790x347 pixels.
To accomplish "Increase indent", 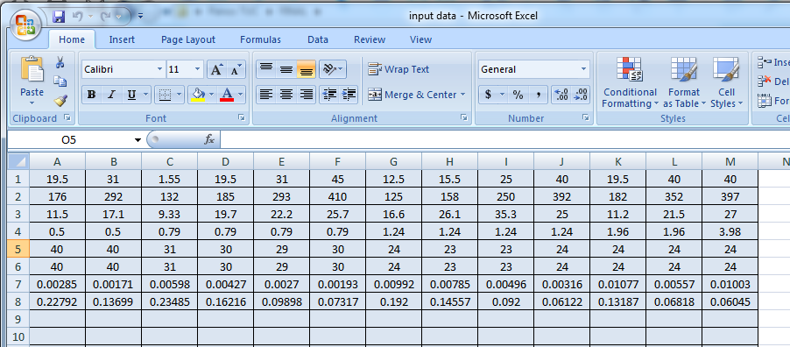I will (x=349, y=95).
